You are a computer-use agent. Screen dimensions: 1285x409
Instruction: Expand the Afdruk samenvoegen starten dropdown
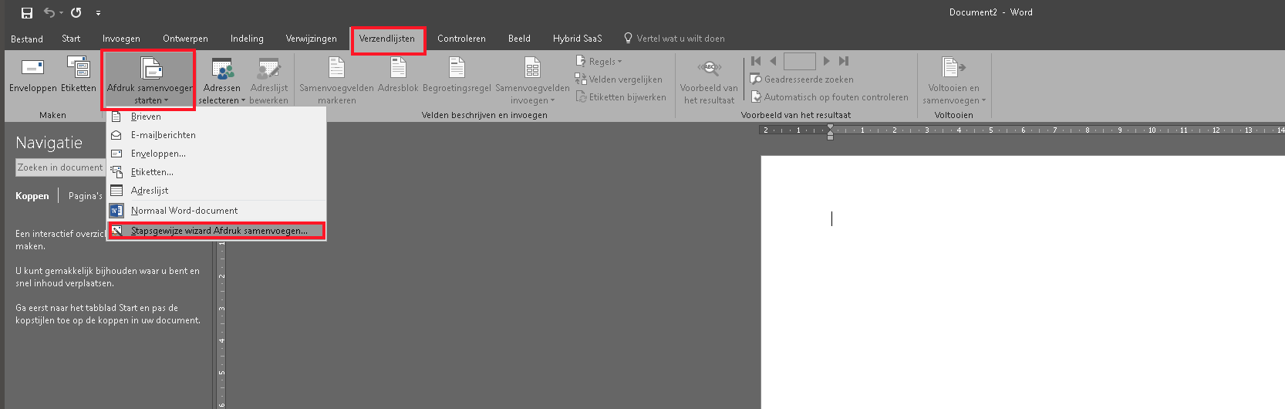click(x=150, y=100)
